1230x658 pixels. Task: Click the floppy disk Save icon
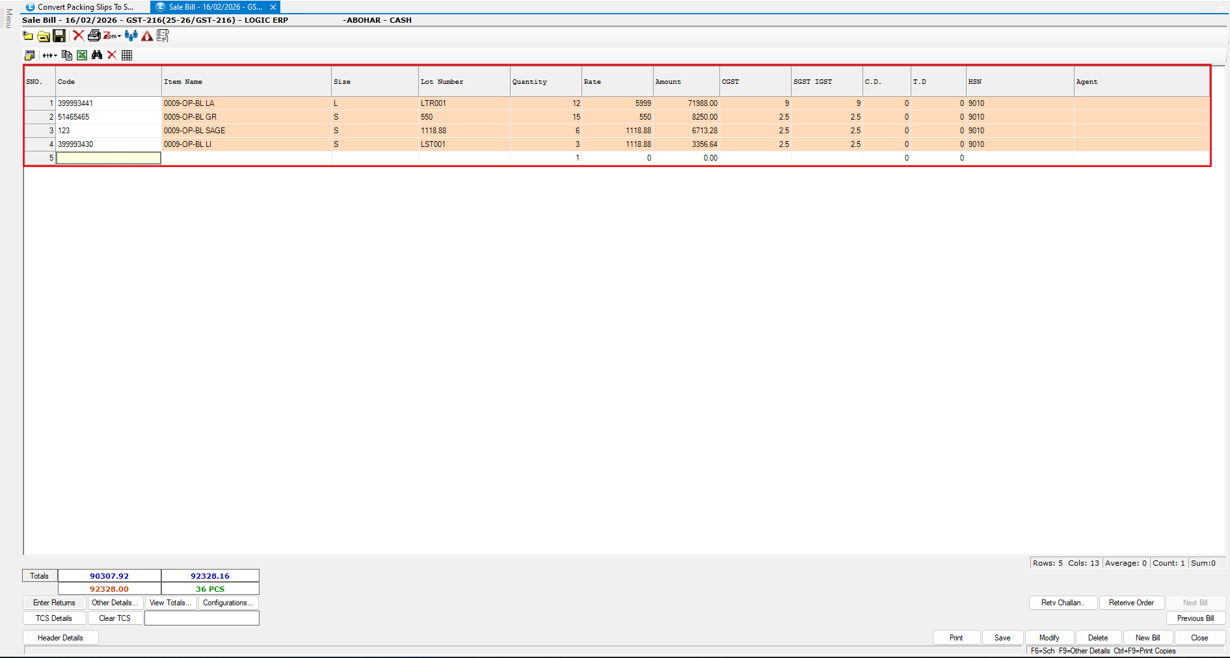(59, 36)
